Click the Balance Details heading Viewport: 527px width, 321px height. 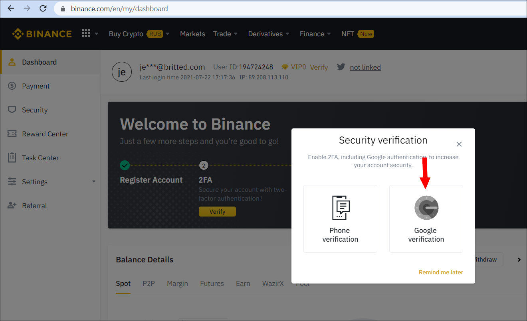coord(145,260)
